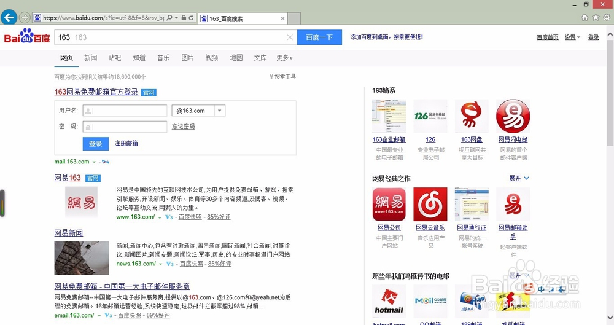The image size is (614, 325).
Task: Open the QQ邮箱 Mail logo icon
Action: [430, 302]
